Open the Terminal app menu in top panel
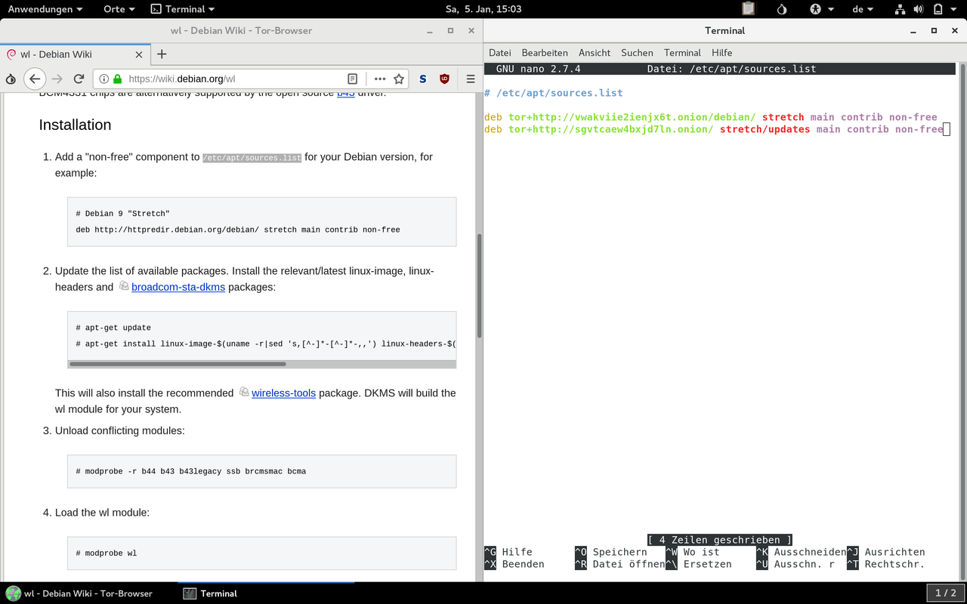 coord(182,9)
